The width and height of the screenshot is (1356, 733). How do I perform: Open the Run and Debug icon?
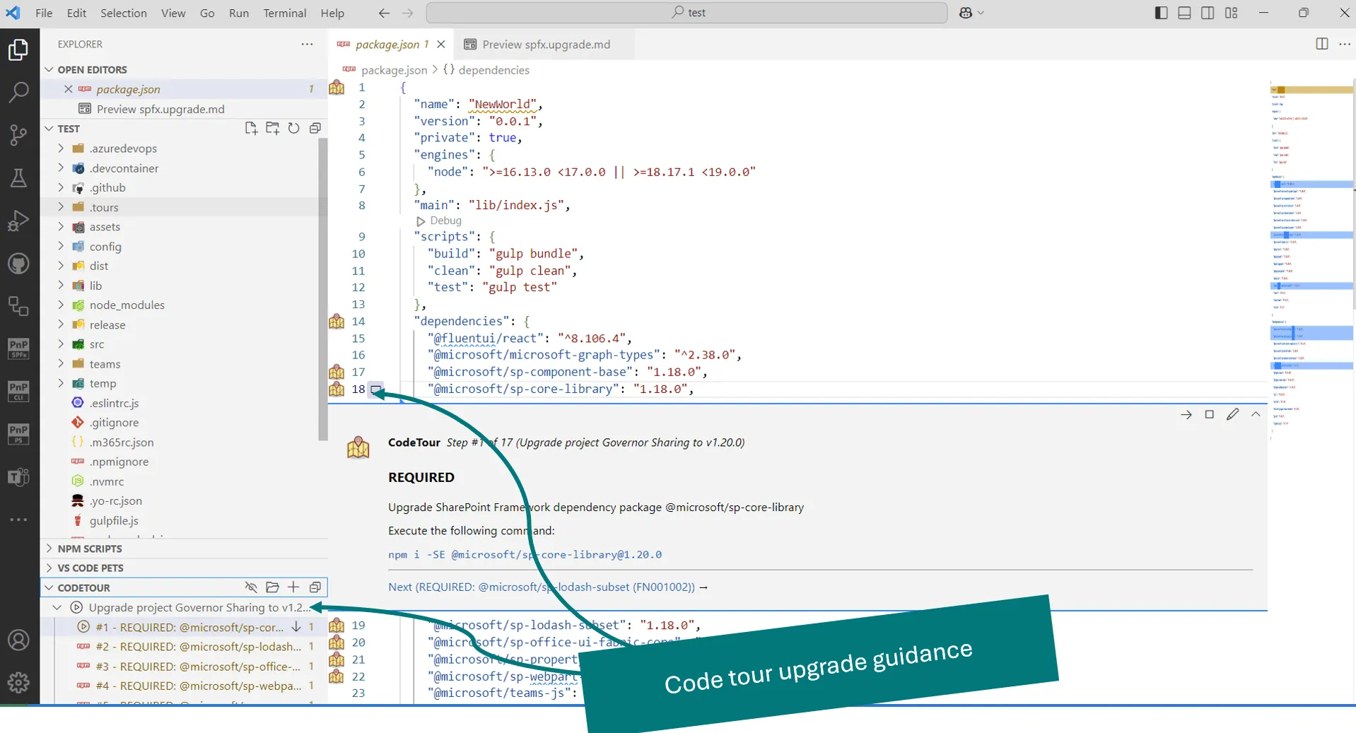click(17, 220)
